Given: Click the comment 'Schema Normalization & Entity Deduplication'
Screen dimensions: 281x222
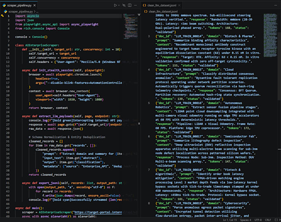Looking at the screenshot, I should 69,137.
